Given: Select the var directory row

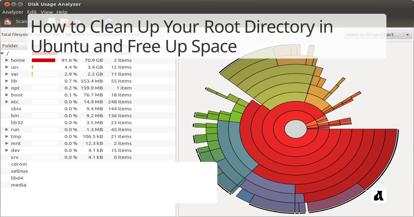Looking at the screenshot, I should [16, 74].
